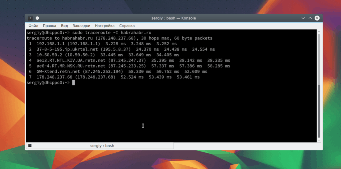Open the Закладки menu

81,26
